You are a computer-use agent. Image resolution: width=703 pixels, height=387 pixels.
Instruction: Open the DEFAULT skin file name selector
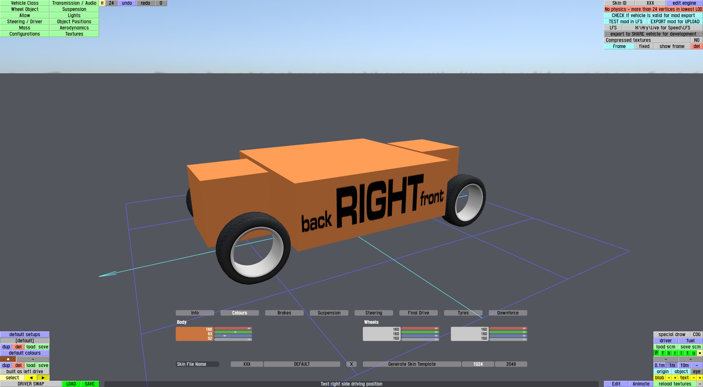tap(302, 364)
